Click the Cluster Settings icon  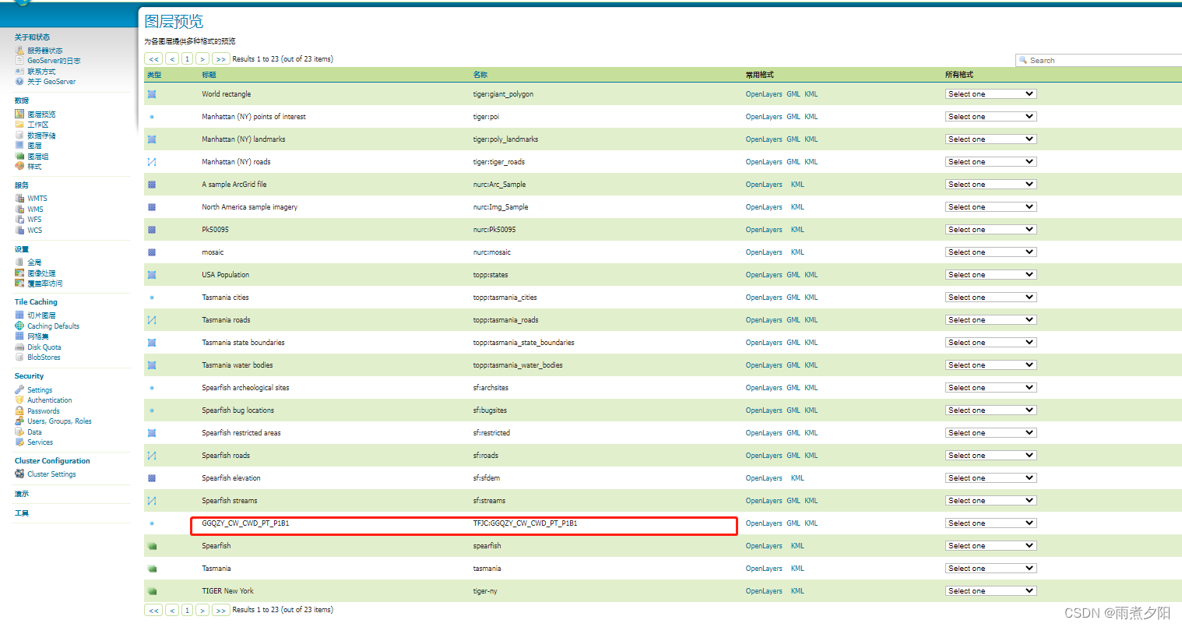click(19, 474)
